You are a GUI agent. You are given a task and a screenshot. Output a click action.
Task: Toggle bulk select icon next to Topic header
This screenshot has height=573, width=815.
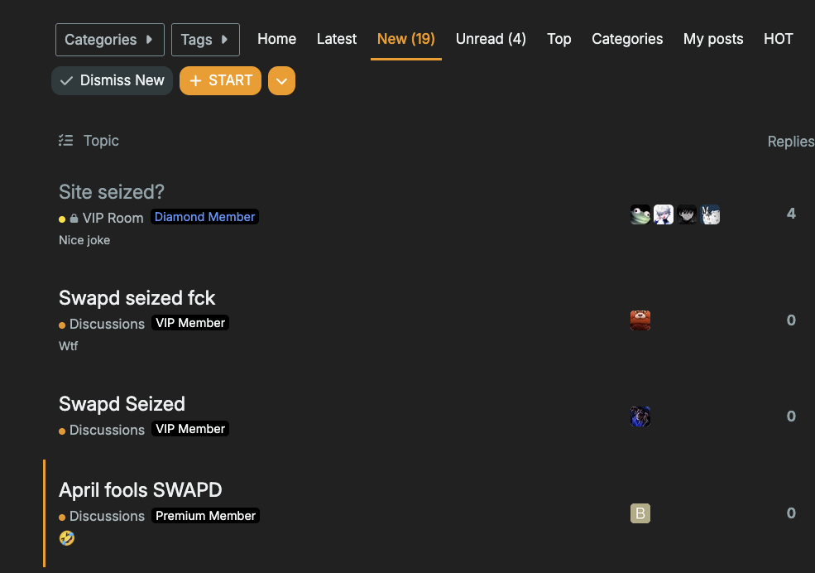pyautogui.click(x=66, y=141)
